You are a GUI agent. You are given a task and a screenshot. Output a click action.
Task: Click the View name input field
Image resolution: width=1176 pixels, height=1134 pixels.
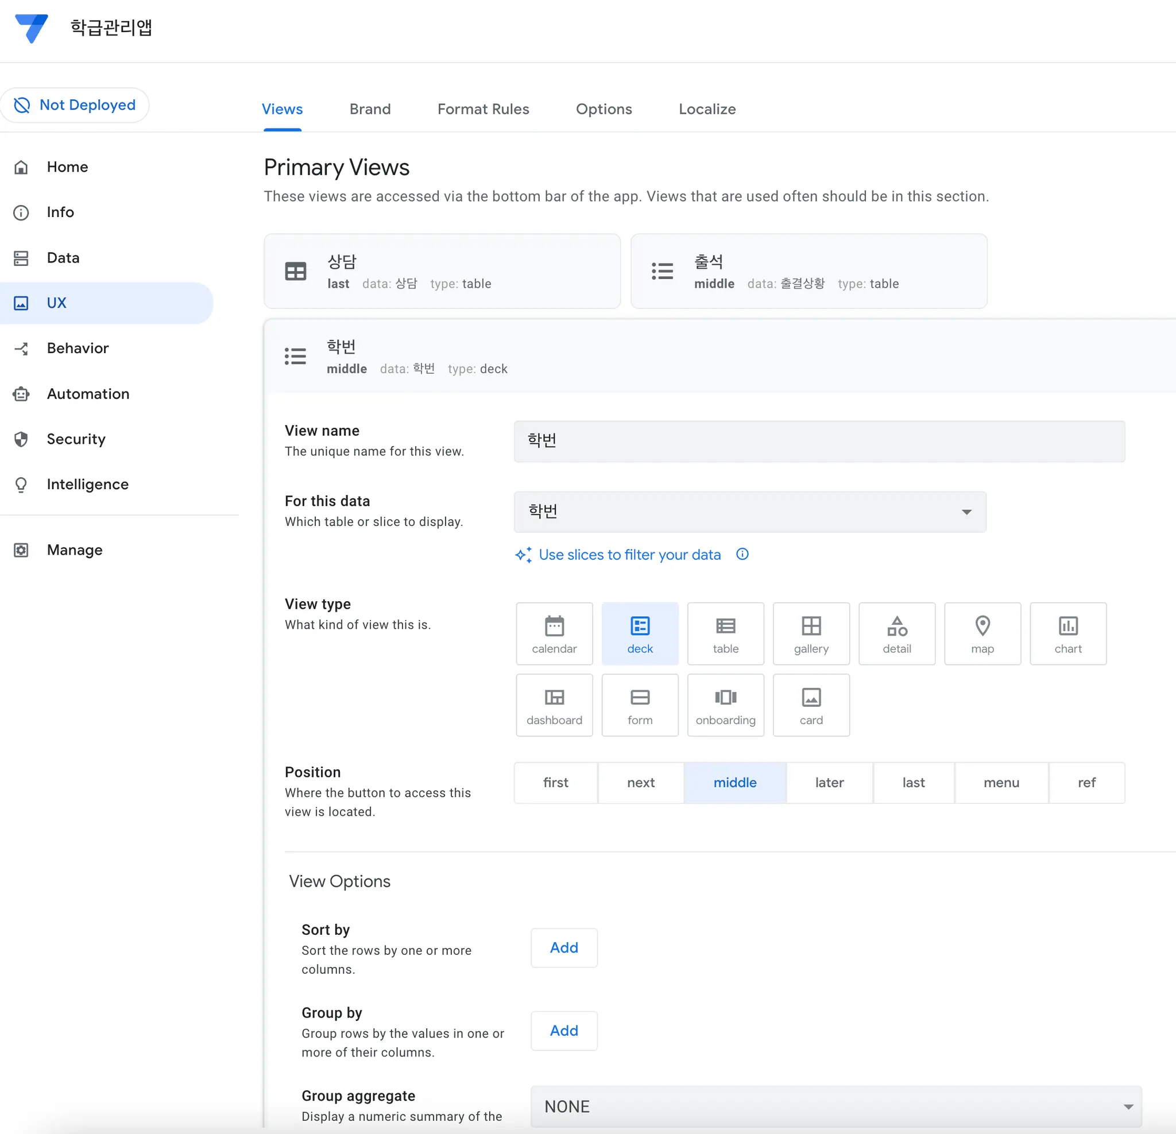tap(818, 440)
